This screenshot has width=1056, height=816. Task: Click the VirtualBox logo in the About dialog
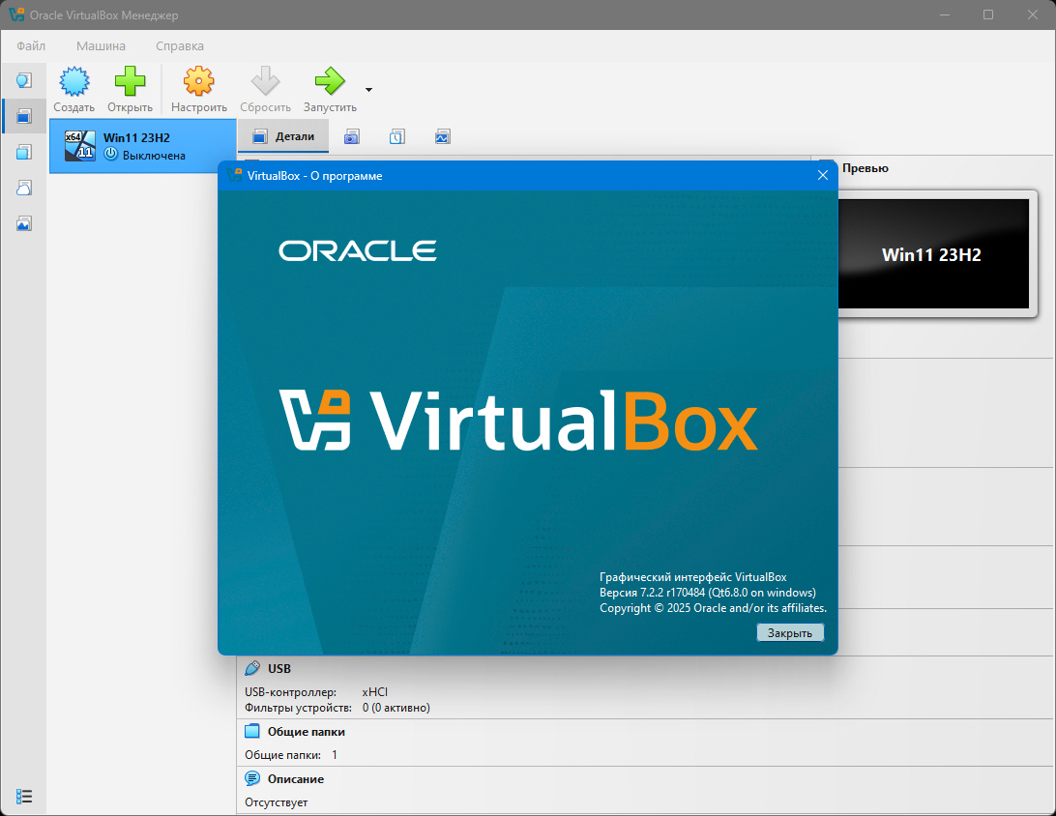coord(518,421)
